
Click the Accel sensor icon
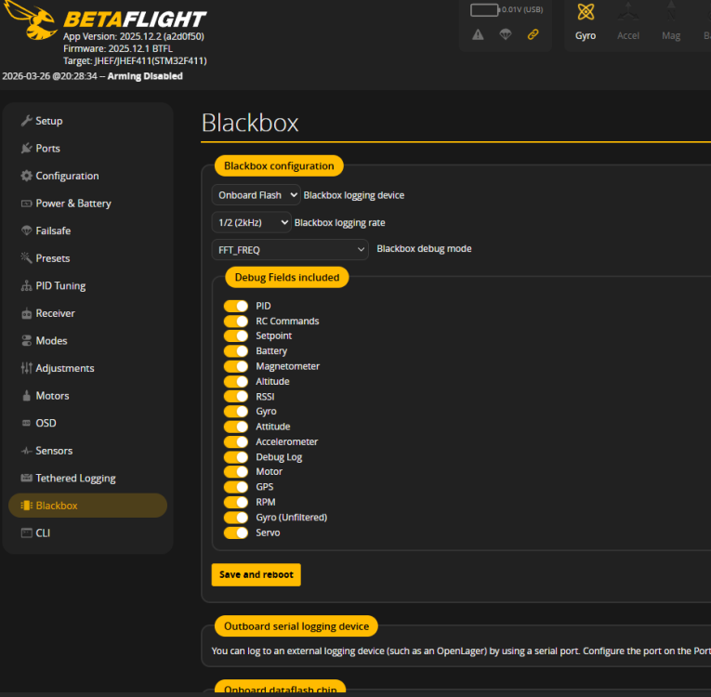click(628, 13)
